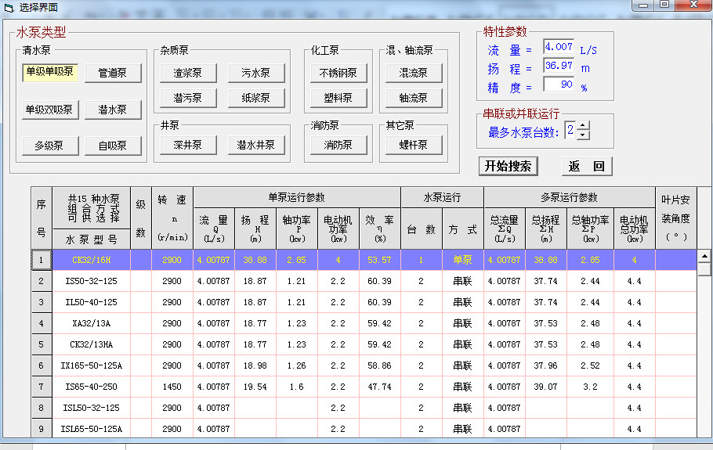713x450 pixels.
Task: Select the 塑料泵 button
Action: point(338,98)
